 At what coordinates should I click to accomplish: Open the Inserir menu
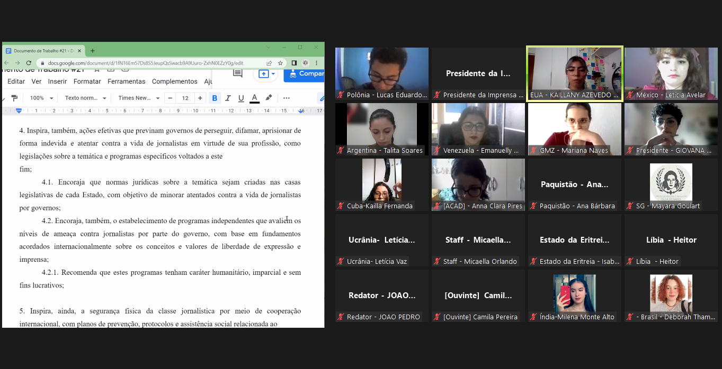click(57, 81)
